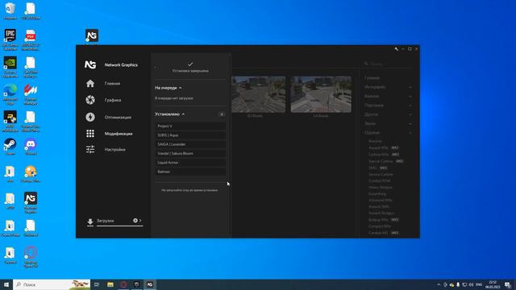Select the Rockstar Games Launcher desktop icon

(10, 122)
